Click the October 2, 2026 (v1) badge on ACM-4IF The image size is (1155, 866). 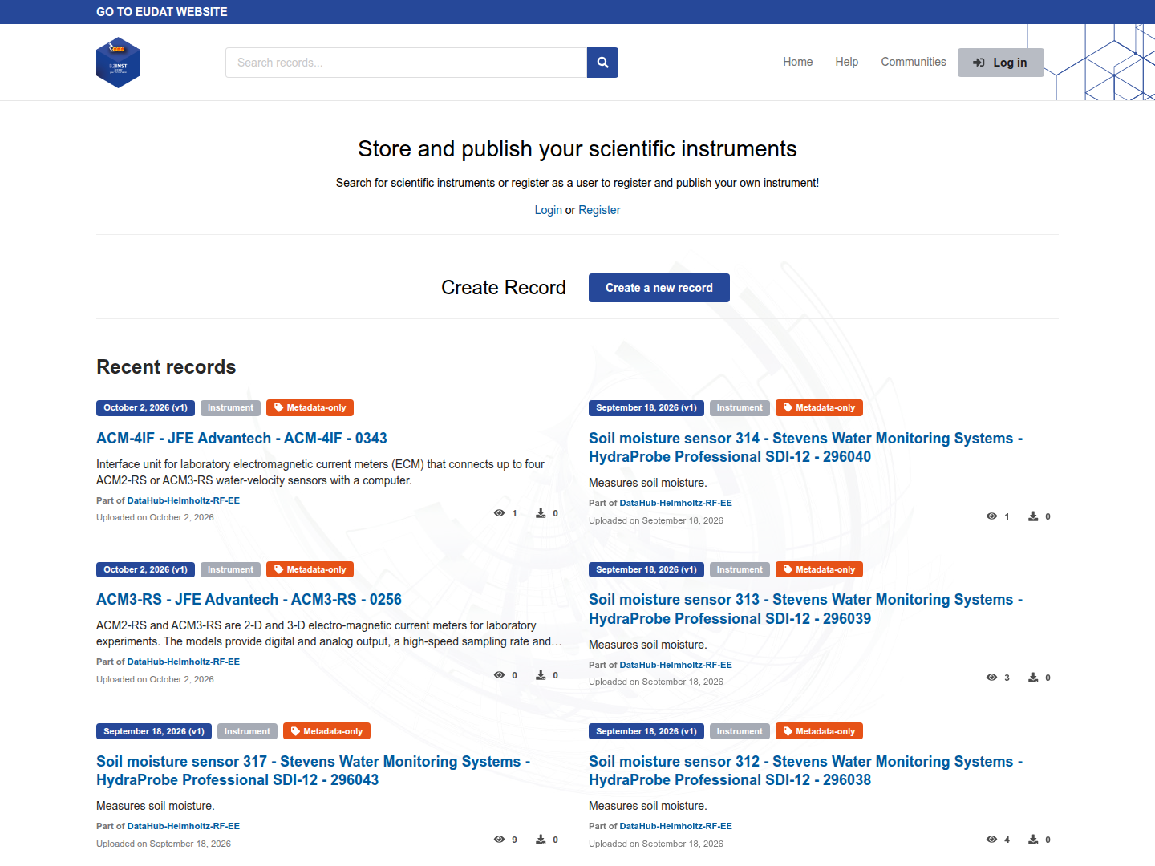coord(145,408)
